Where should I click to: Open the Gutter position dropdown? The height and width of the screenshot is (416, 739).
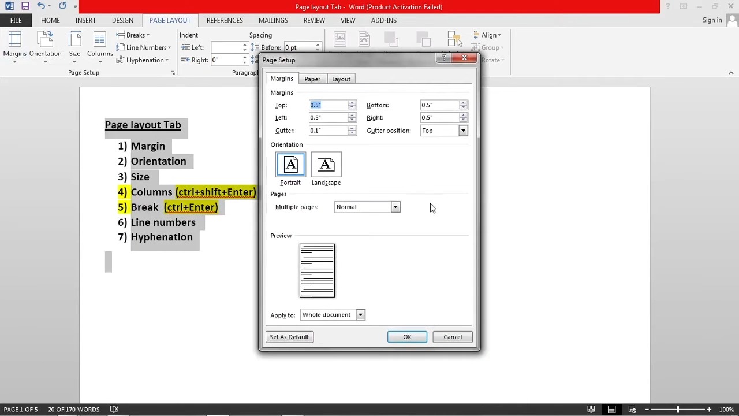(x=463, y=131)
